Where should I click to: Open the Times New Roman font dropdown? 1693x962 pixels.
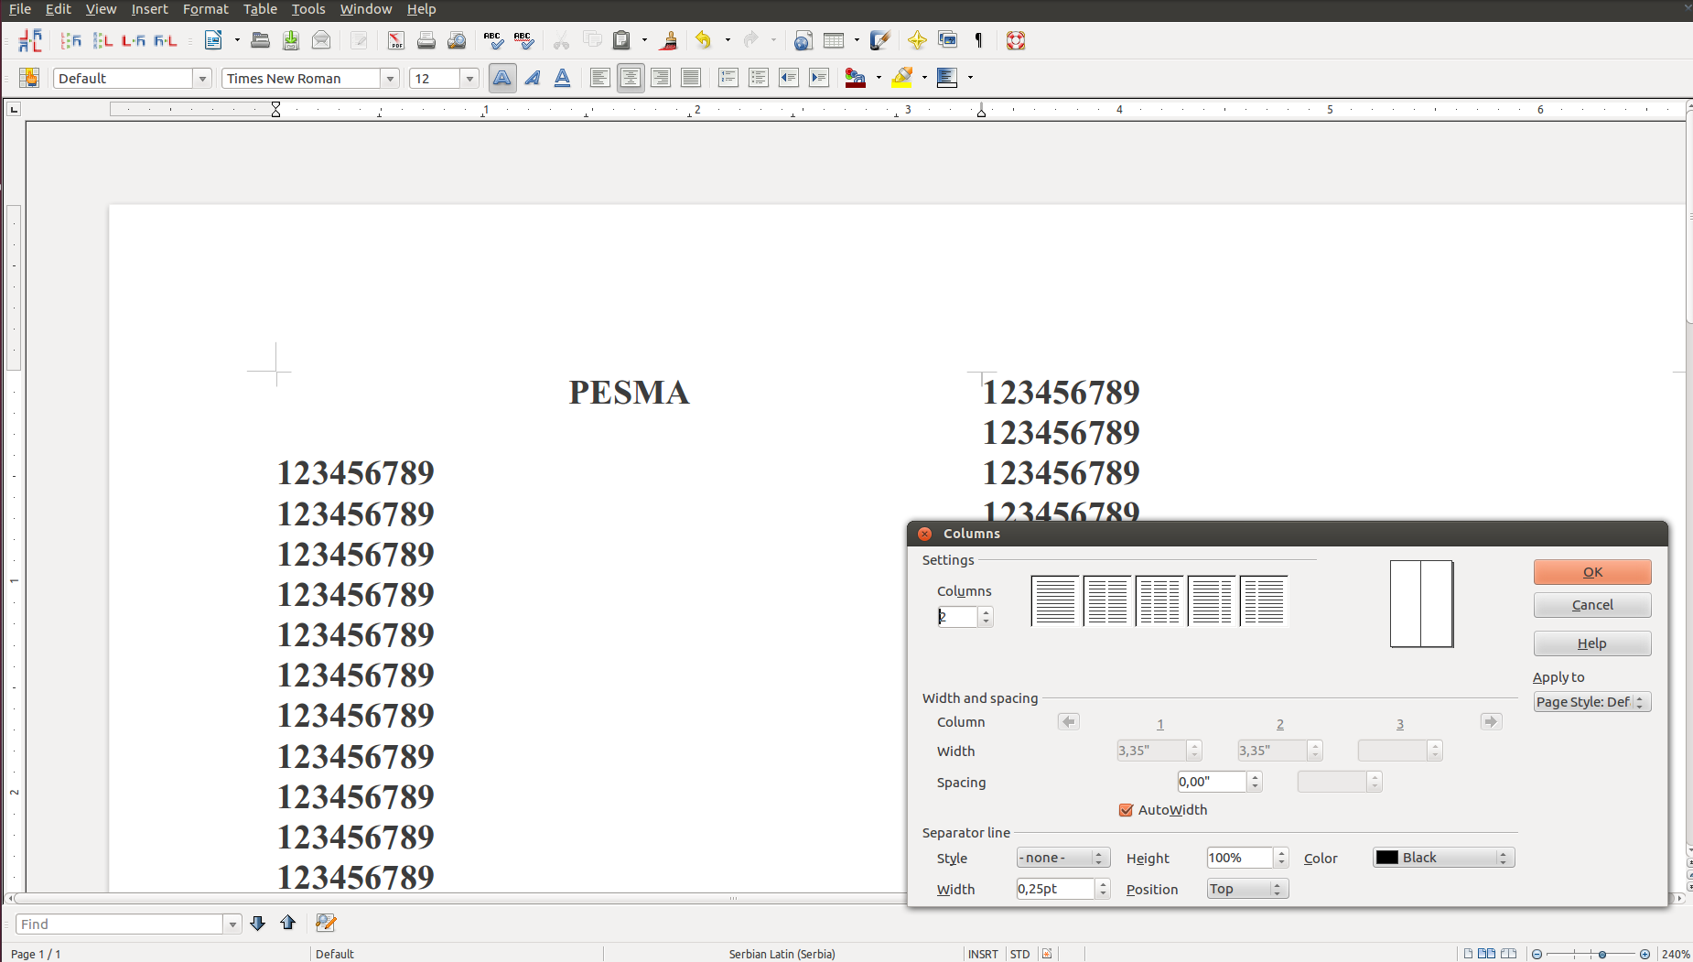(390, 79)
